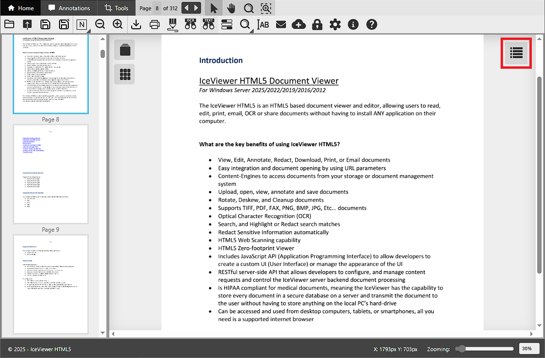Select the text selection AB tool
The height and width of the screenshot is (358, 545).
[263, 24]
